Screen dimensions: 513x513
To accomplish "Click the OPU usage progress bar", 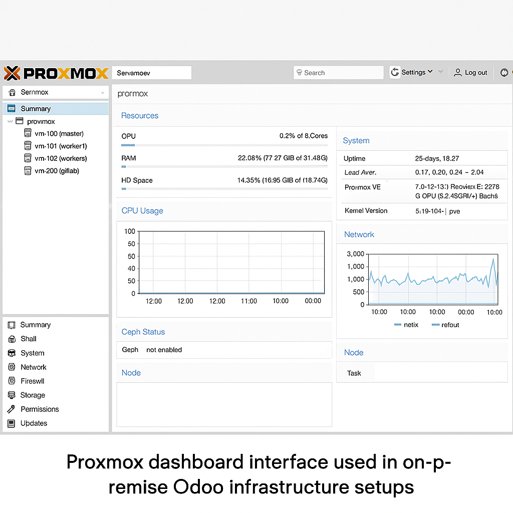I will click(224, 145).
